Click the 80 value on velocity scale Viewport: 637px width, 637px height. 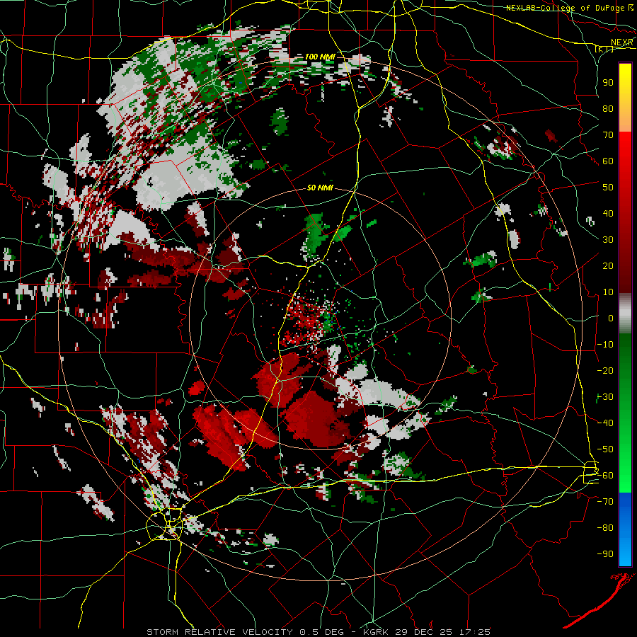[608, 108]
